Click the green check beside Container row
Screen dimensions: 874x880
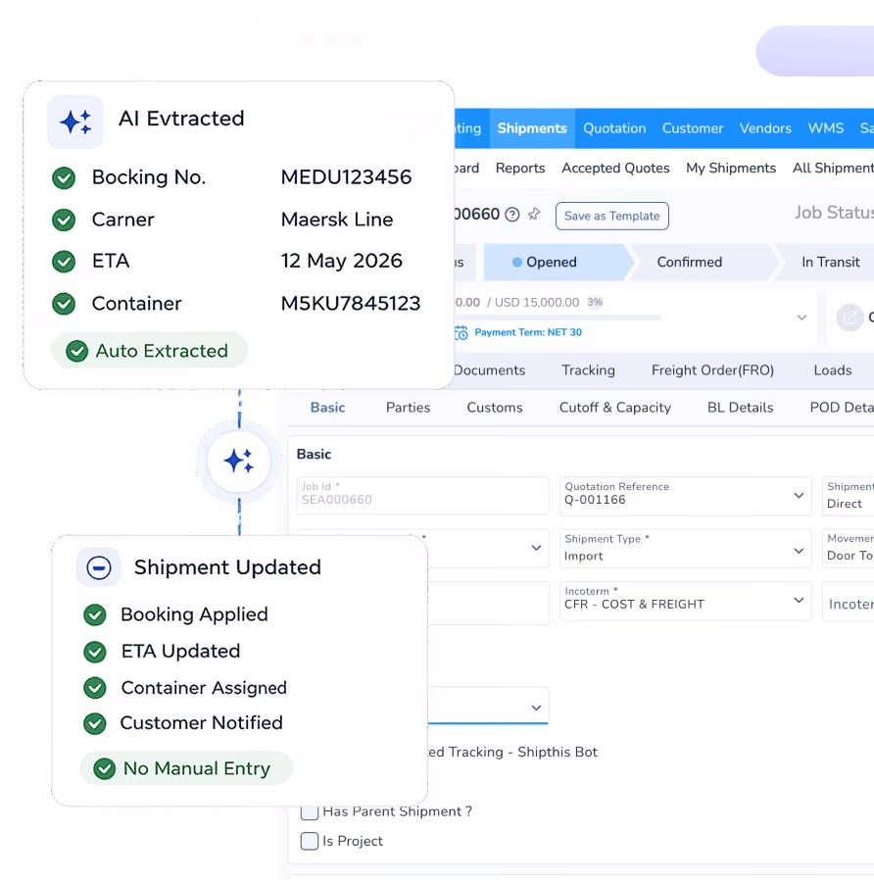(x=64, y=304)
